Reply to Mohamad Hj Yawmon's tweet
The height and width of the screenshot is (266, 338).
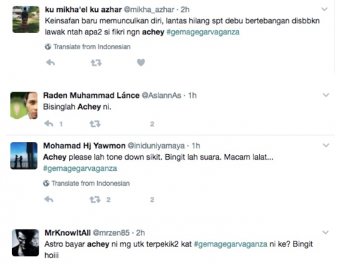coord(49,199)
